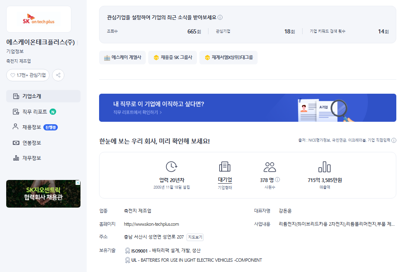
Task: Click the truncated 사업내용 리튬전지 description
Action: [336, 224]
